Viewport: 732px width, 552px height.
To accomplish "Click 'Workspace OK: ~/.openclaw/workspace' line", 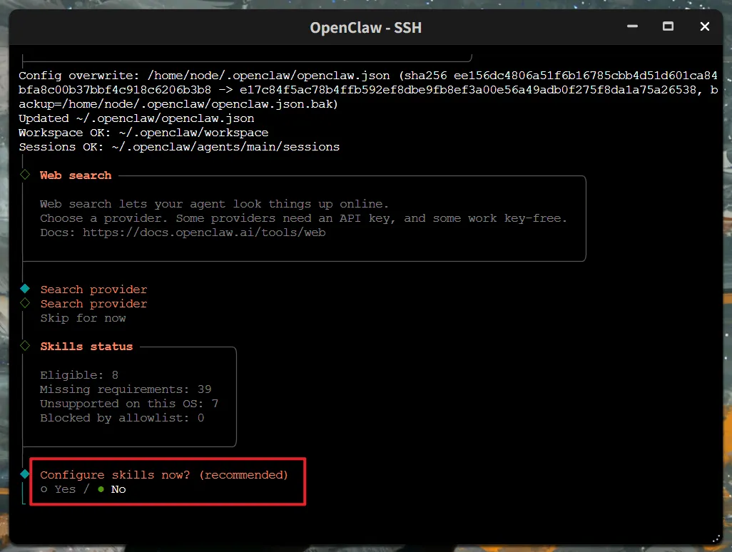I will coord(143,133).
